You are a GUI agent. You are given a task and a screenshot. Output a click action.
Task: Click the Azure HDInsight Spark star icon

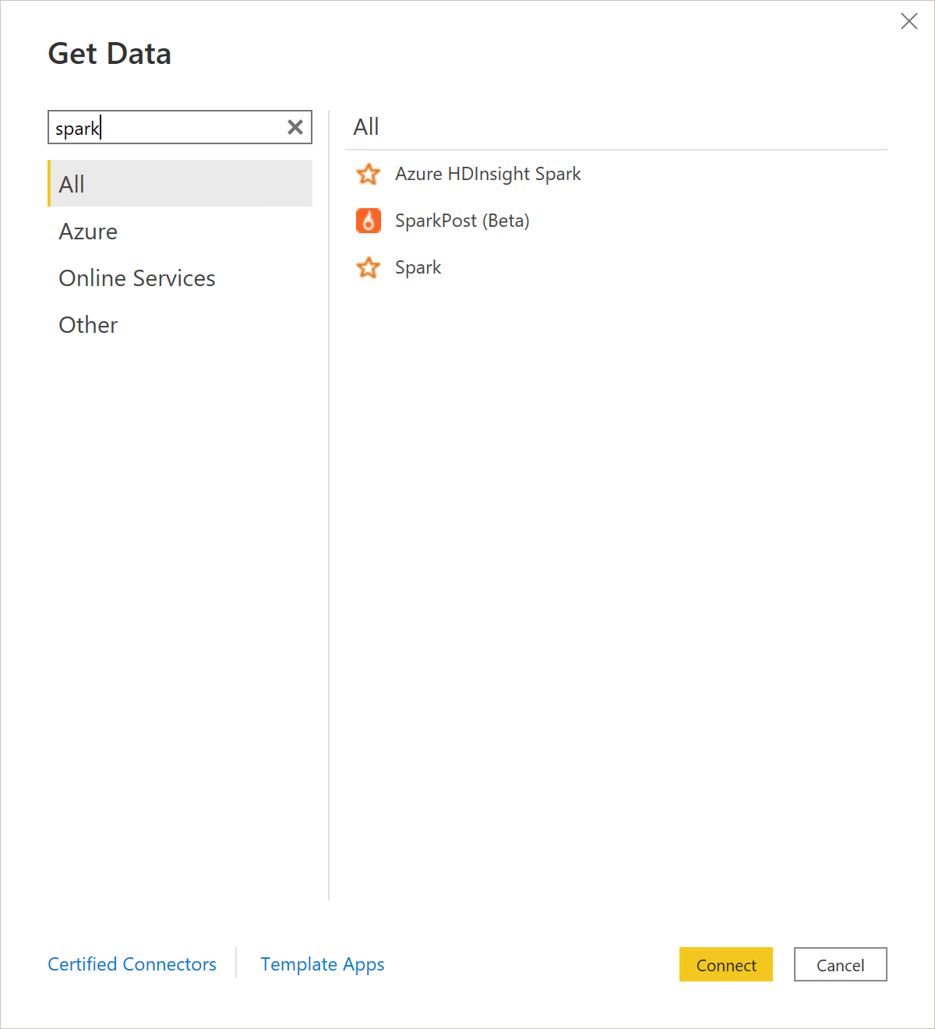click(x=368, y=174)
